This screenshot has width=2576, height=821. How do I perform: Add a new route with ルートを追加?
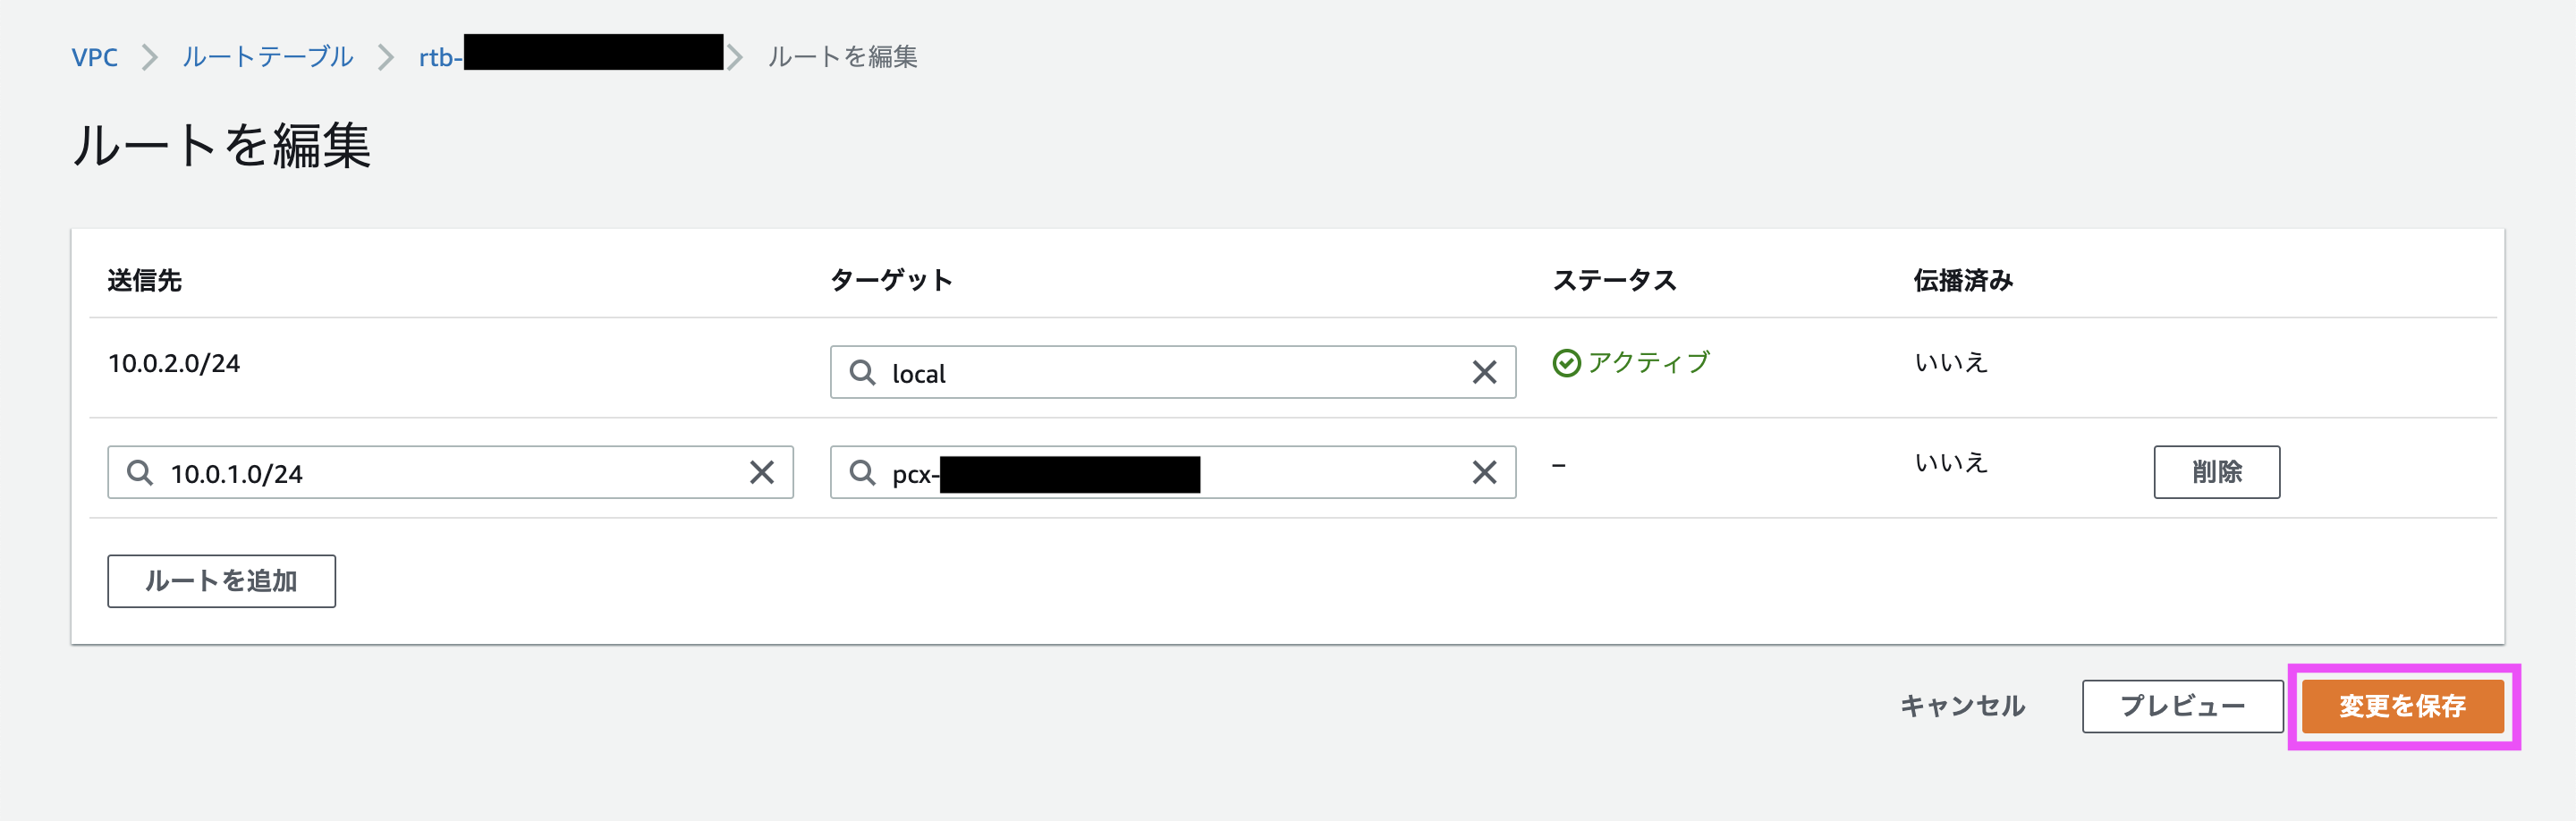click(221, 581)
